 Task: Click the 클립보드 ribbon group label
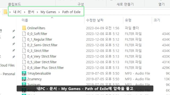(15, 4)
